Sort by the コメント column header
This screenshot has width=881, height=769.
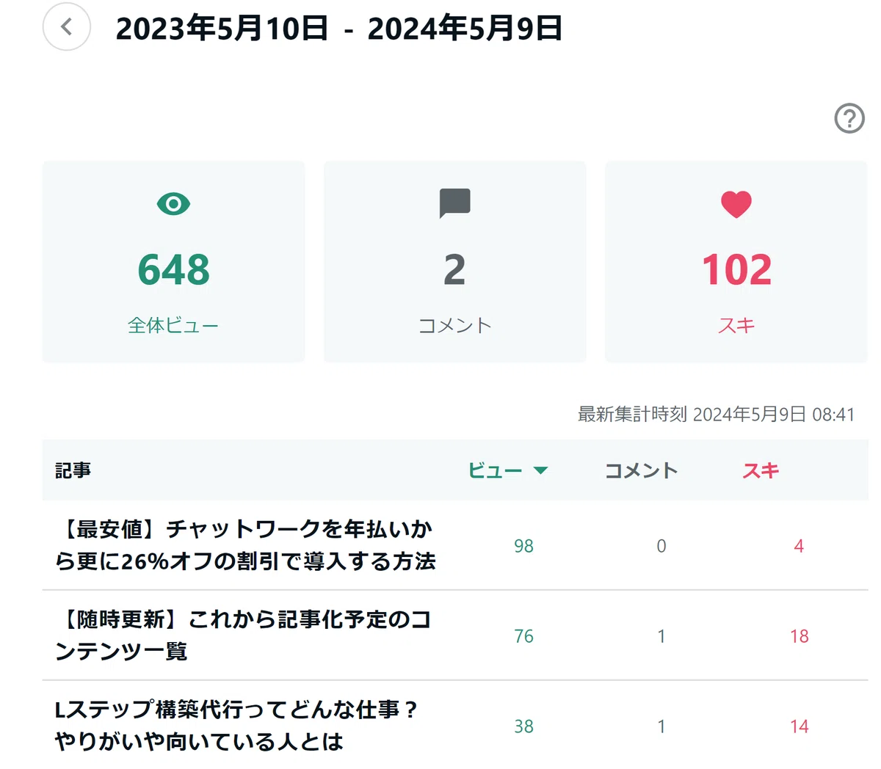tap(641, 470)
